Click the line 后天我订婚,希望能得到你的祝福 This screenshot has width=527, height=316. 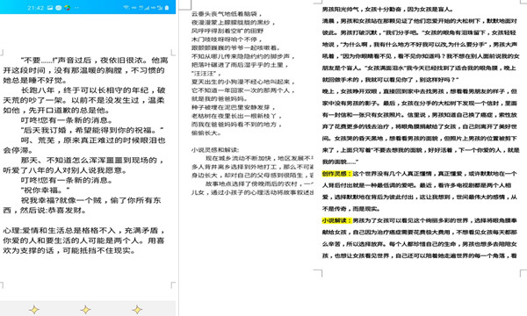pos(92,130)
